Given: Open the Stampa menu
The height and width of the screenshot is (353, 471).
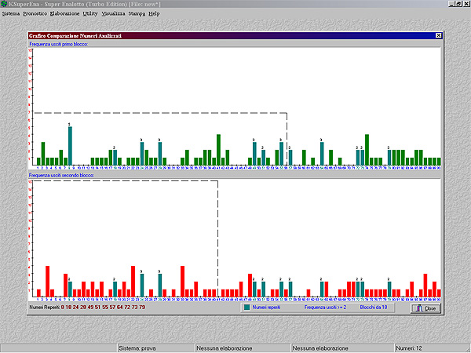Looking at the screenshot, I should [x=137, y=14].
